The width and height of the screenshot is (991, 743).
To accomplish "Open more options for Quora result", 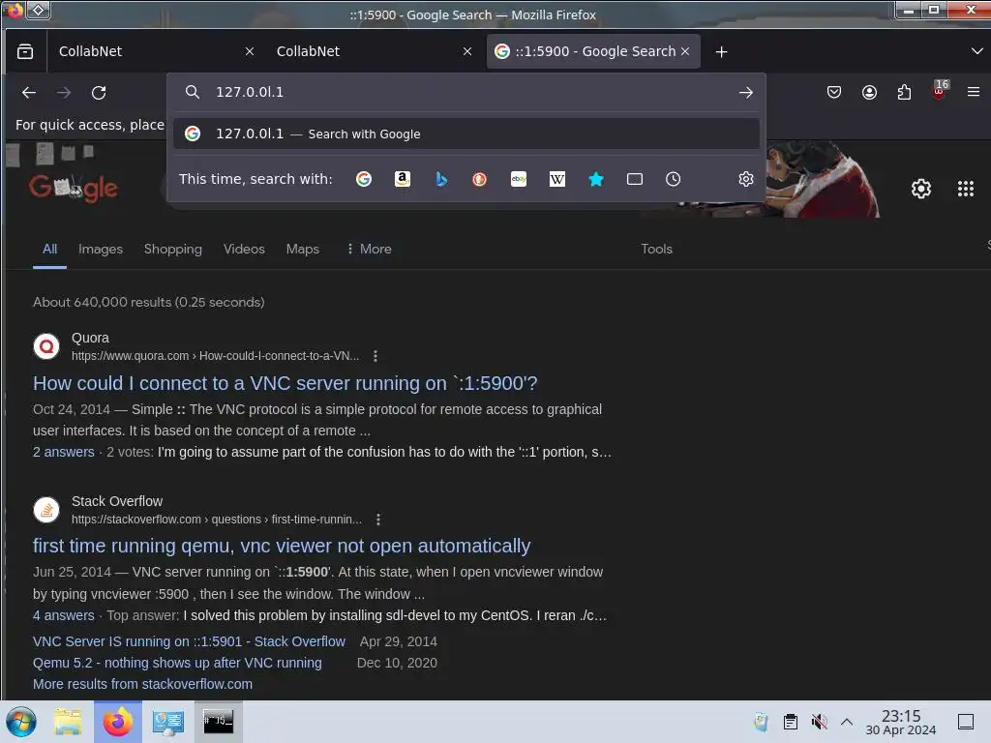I will pyautogui.click(x=375, y=356).
